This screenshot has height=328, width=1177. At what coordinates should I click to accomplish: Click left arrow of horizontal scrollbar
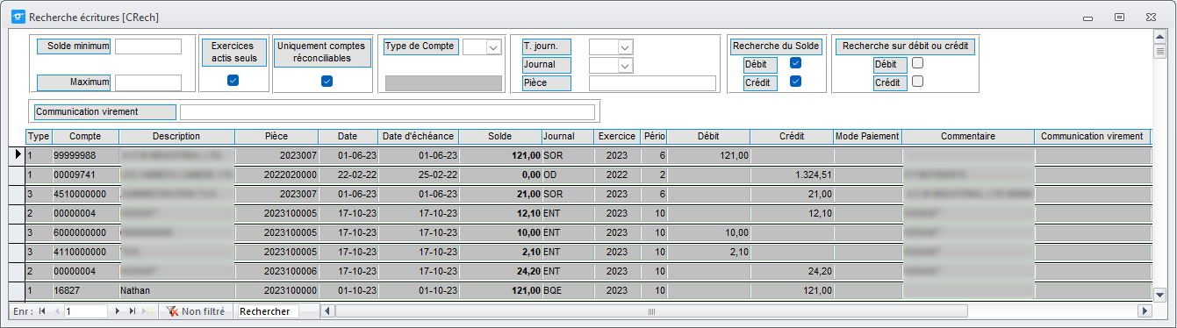[328, 311]
